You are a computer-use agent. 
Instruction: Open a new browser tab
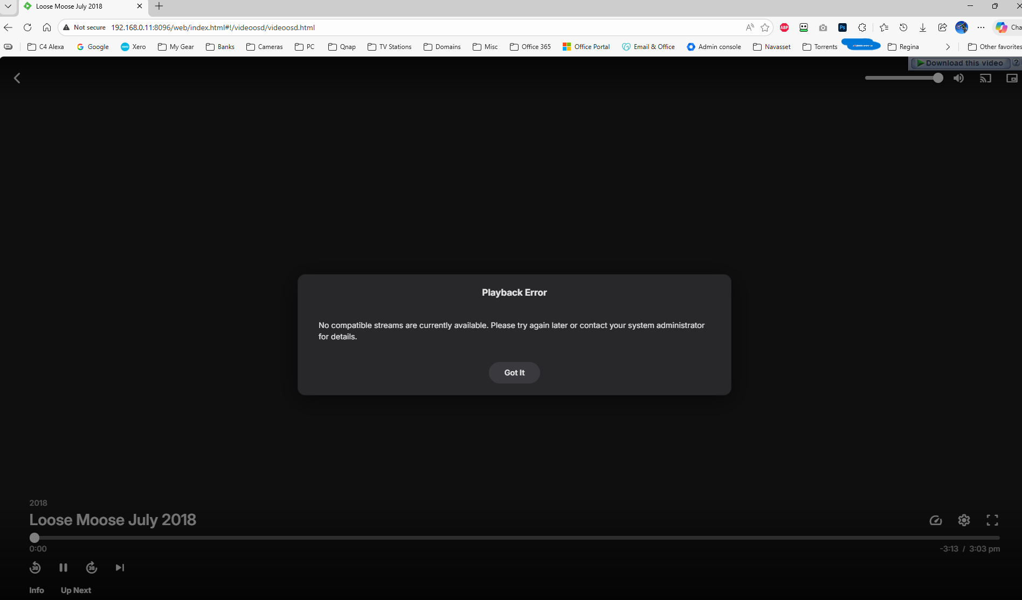tap(159, 6)
